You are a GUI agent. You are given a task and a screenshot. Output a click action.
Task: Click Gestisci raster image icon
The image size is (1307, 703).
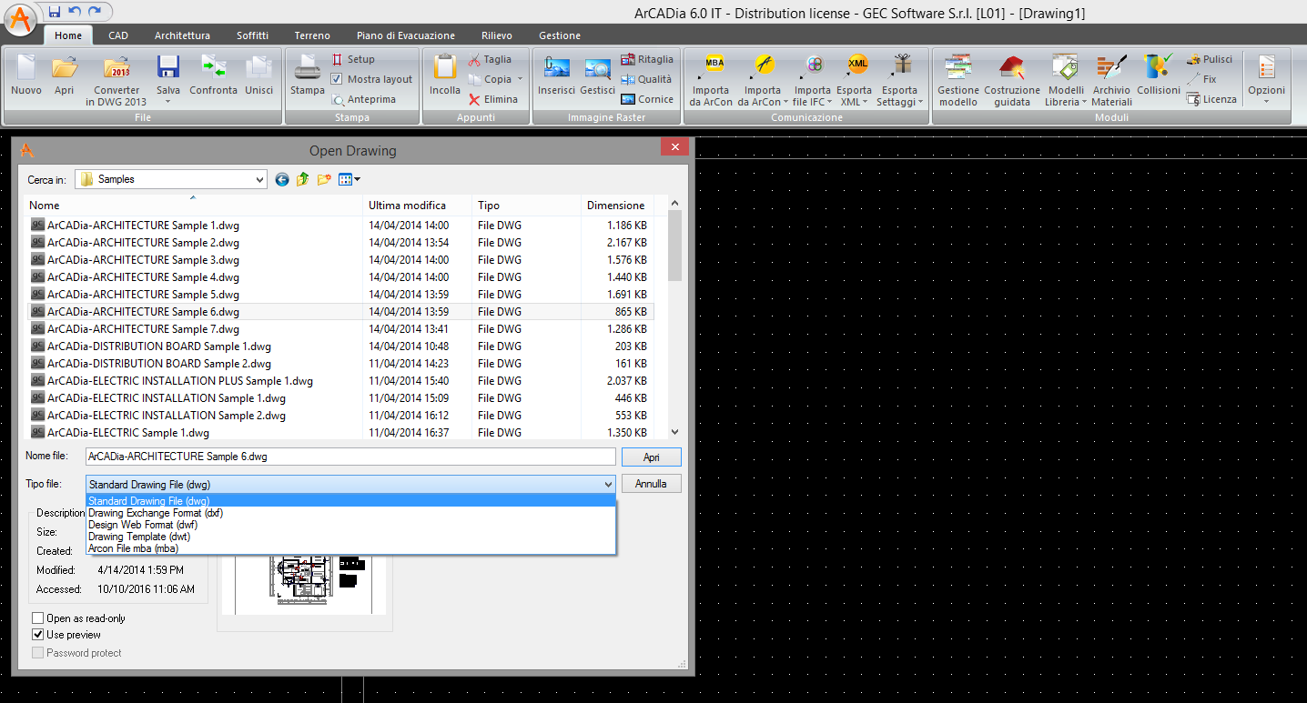[x=598, y=68]
